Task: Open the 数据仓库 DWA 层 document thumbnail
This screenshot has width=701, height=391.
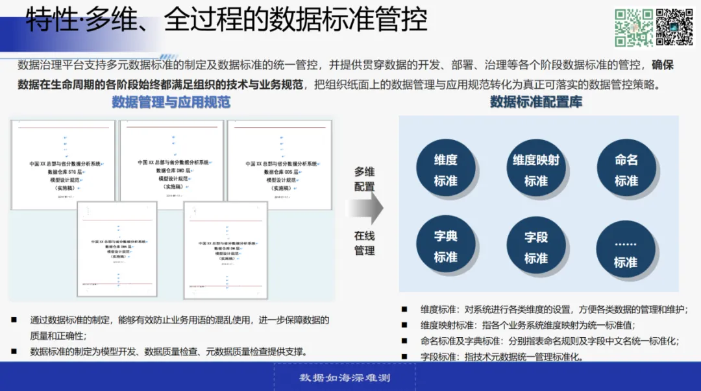Action: pyautogui.click(x=117, y=249)
